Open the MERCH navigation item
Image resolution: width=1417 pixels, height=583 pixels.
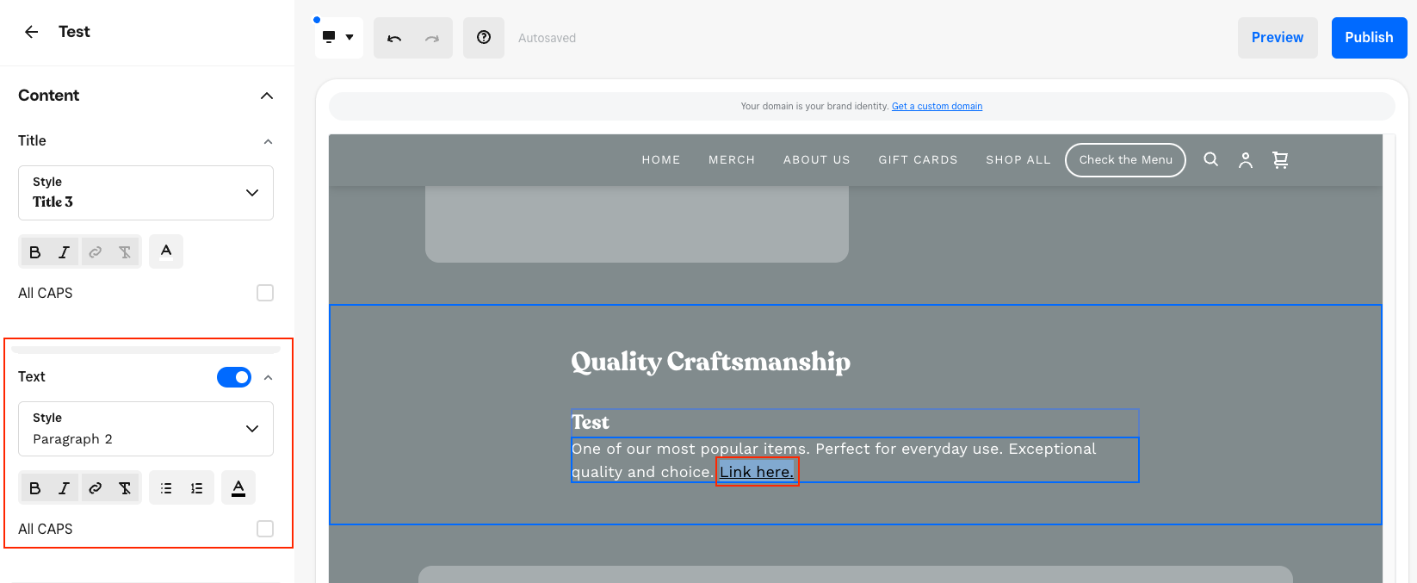[732, 160]
